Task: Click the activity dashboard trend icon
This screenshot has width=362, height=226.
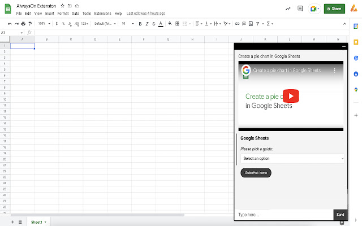Action: click(x=288, y=9)
